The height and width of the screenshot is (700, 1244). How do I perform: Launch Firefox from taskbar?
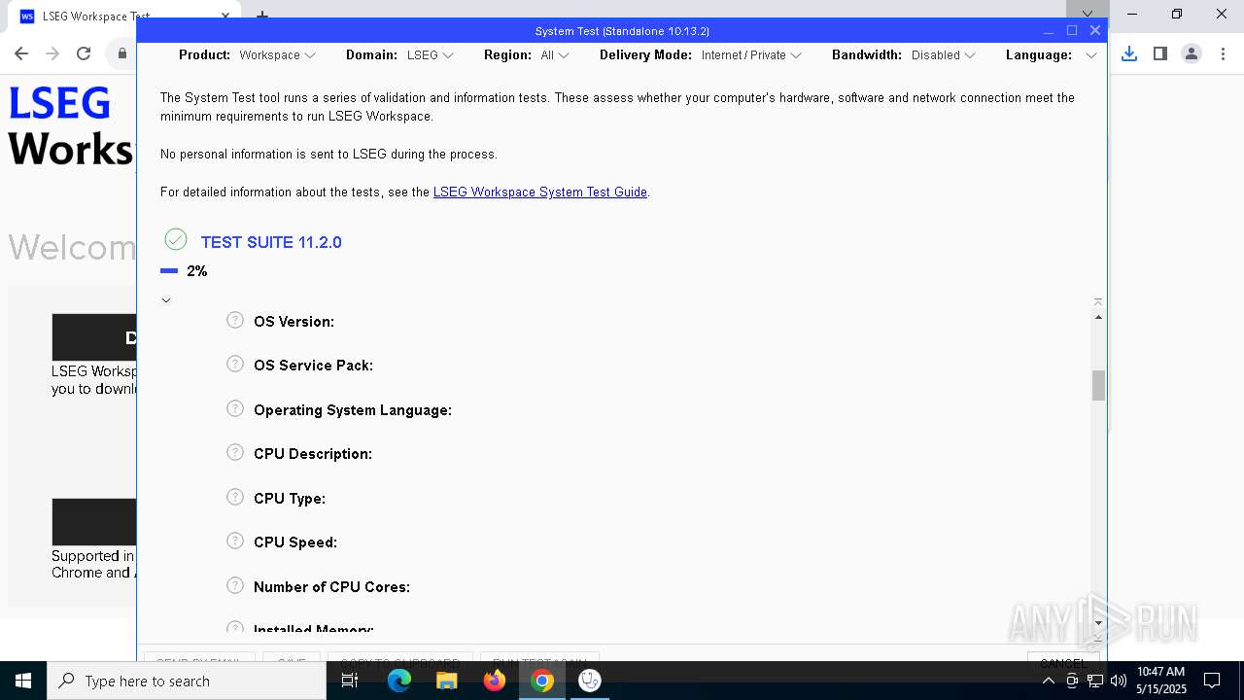[495, 681]
